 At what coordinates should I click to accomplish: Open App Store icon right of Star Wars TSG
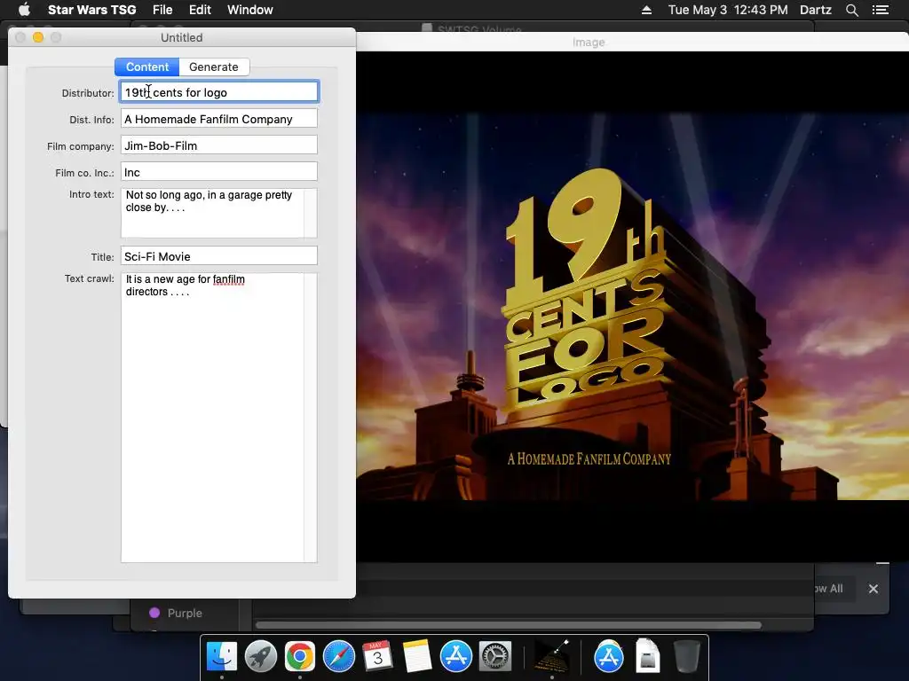(x=609, y=656)
